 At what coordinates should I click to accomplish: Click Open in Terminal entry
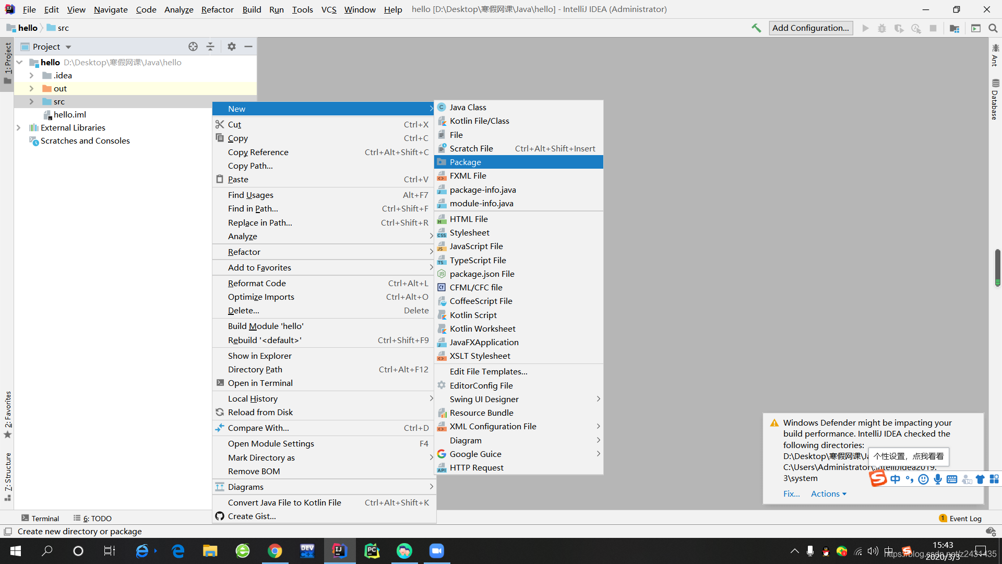pyautogui.click(x=324, y=383)
